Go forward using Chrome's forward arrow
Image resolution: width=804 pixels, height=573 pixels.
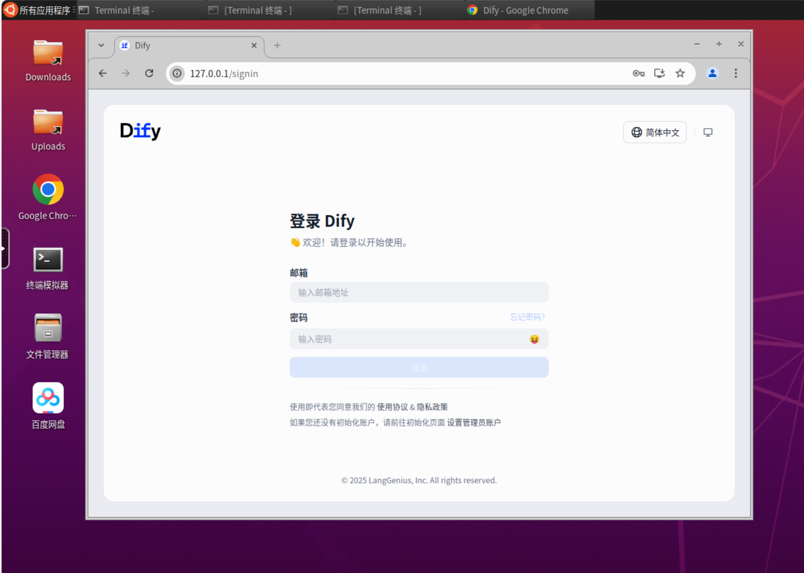[126, 74]
